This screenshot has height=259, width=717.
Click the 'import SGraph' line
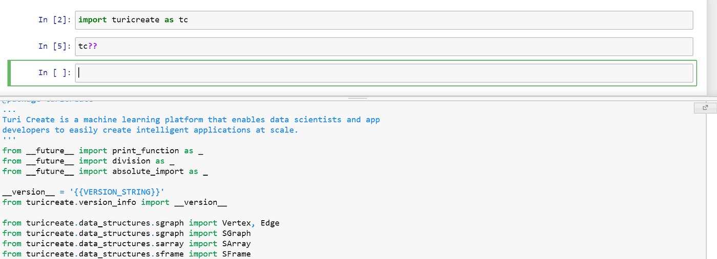tap(126, 233)
